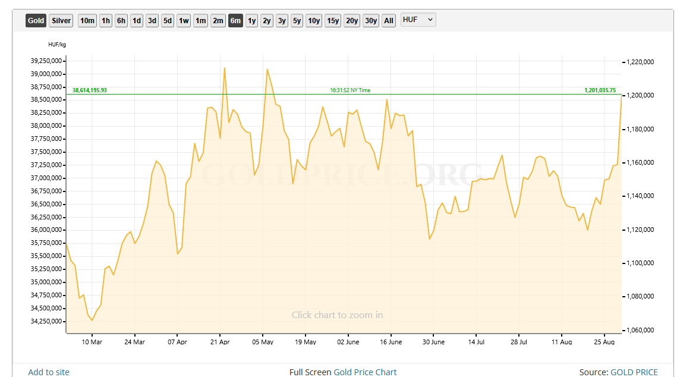Click the 07 Apr date label
680x377 pixels.
(x=177, y=342)
